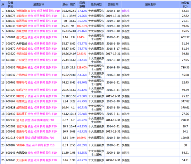Click 新闻 link in the 600187 row
This screenshot has height=164, width=191.
point(40,145)
